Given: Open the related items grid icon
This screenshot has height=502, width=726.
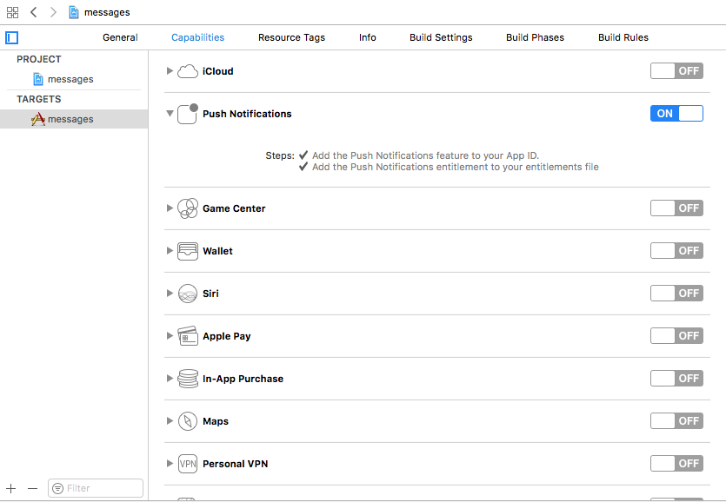Looking at the screenshot, I should pyautogui.click(x=12, y=12).
